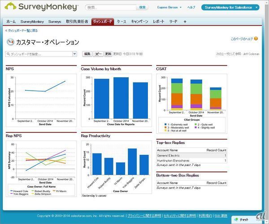Viewport: 269px width, 224px height.
Task: Click the 編集 edit button
Action: [x=87, y=54]
